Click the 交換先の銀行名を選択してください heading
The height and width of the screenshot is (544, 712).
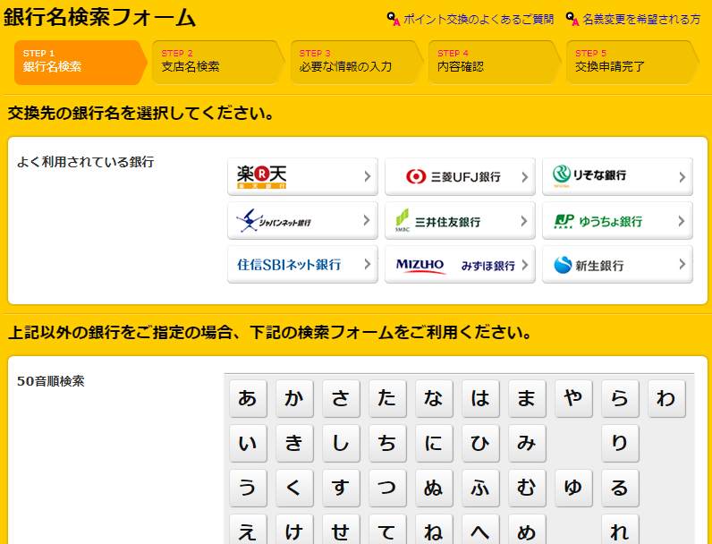[x=140, y=113]
